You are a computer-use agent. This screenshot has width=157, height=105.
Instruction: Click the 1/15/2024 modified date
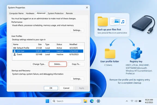coord(74,51)
